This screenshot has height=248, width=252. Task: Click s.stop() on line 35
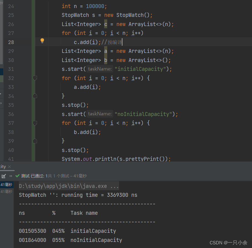click(74, 105)
